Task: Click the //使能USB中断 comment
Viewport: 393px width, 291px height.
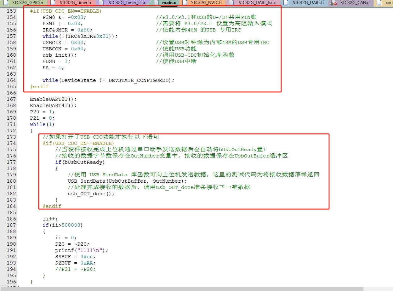Action: (176, 61)
